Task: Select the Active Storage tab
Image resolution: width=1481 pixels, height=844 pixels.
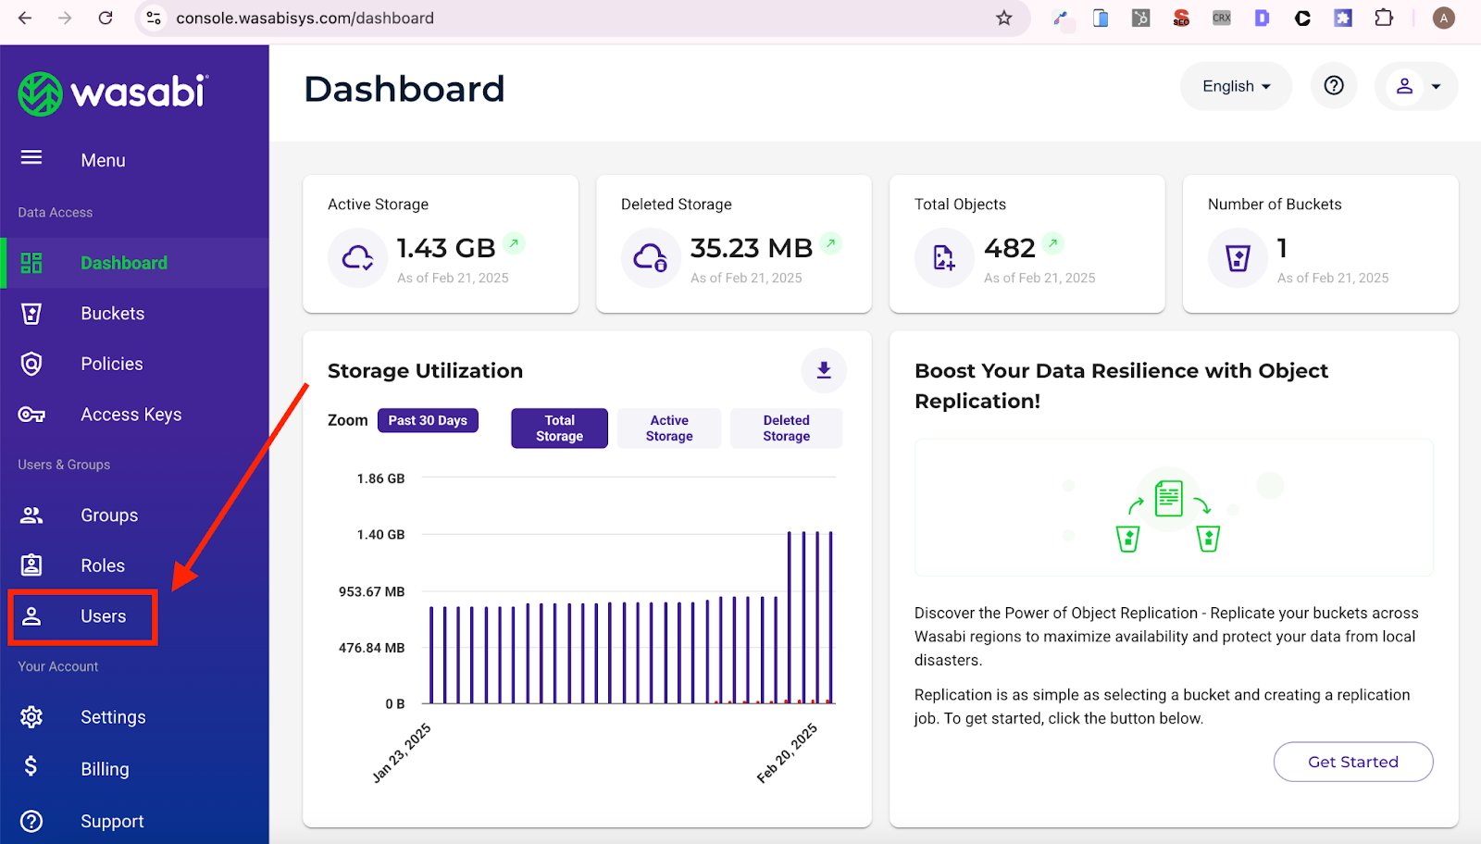Action: point(669,428)
